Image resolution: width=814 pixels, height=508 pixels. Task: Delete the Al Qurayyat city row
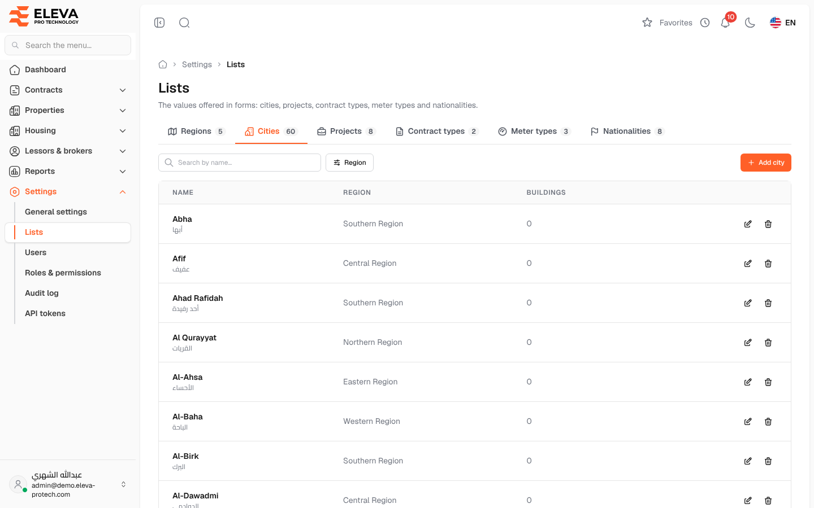click(768, 343)
